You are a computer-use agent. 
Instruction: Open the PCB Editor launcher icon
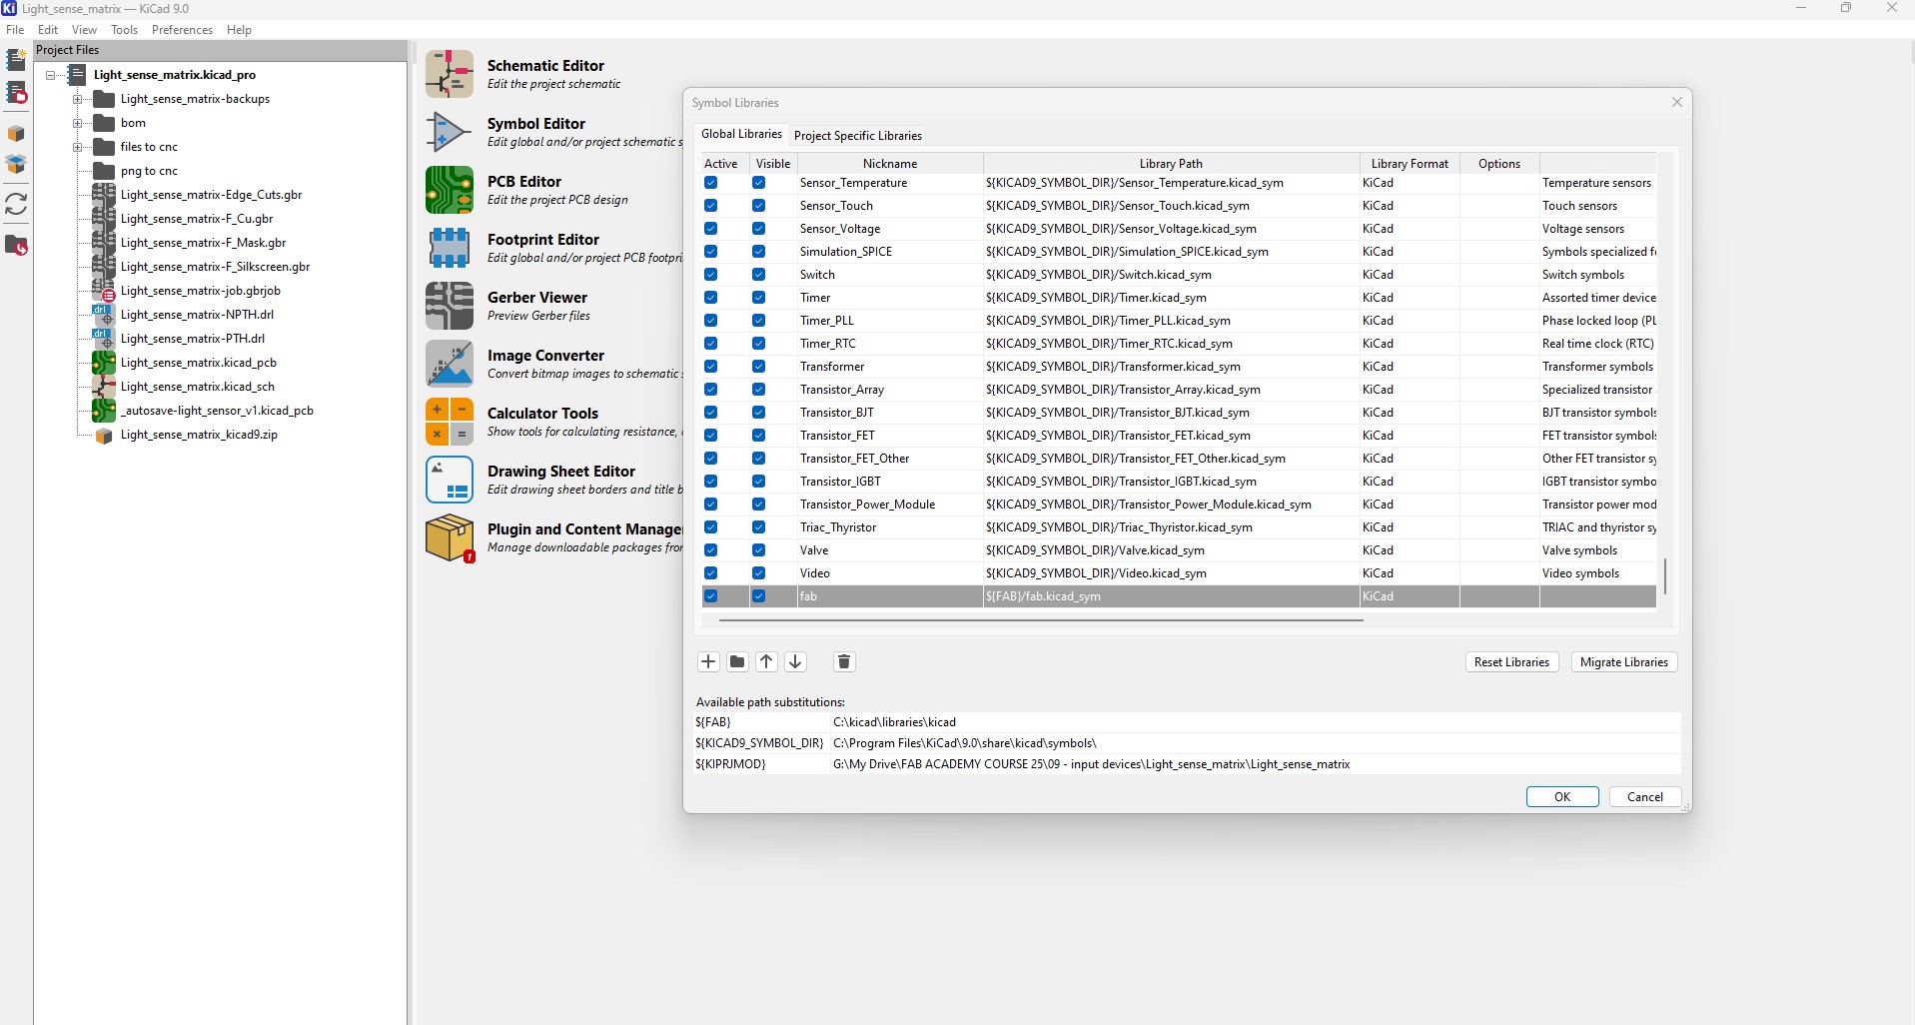click(450, 190)
